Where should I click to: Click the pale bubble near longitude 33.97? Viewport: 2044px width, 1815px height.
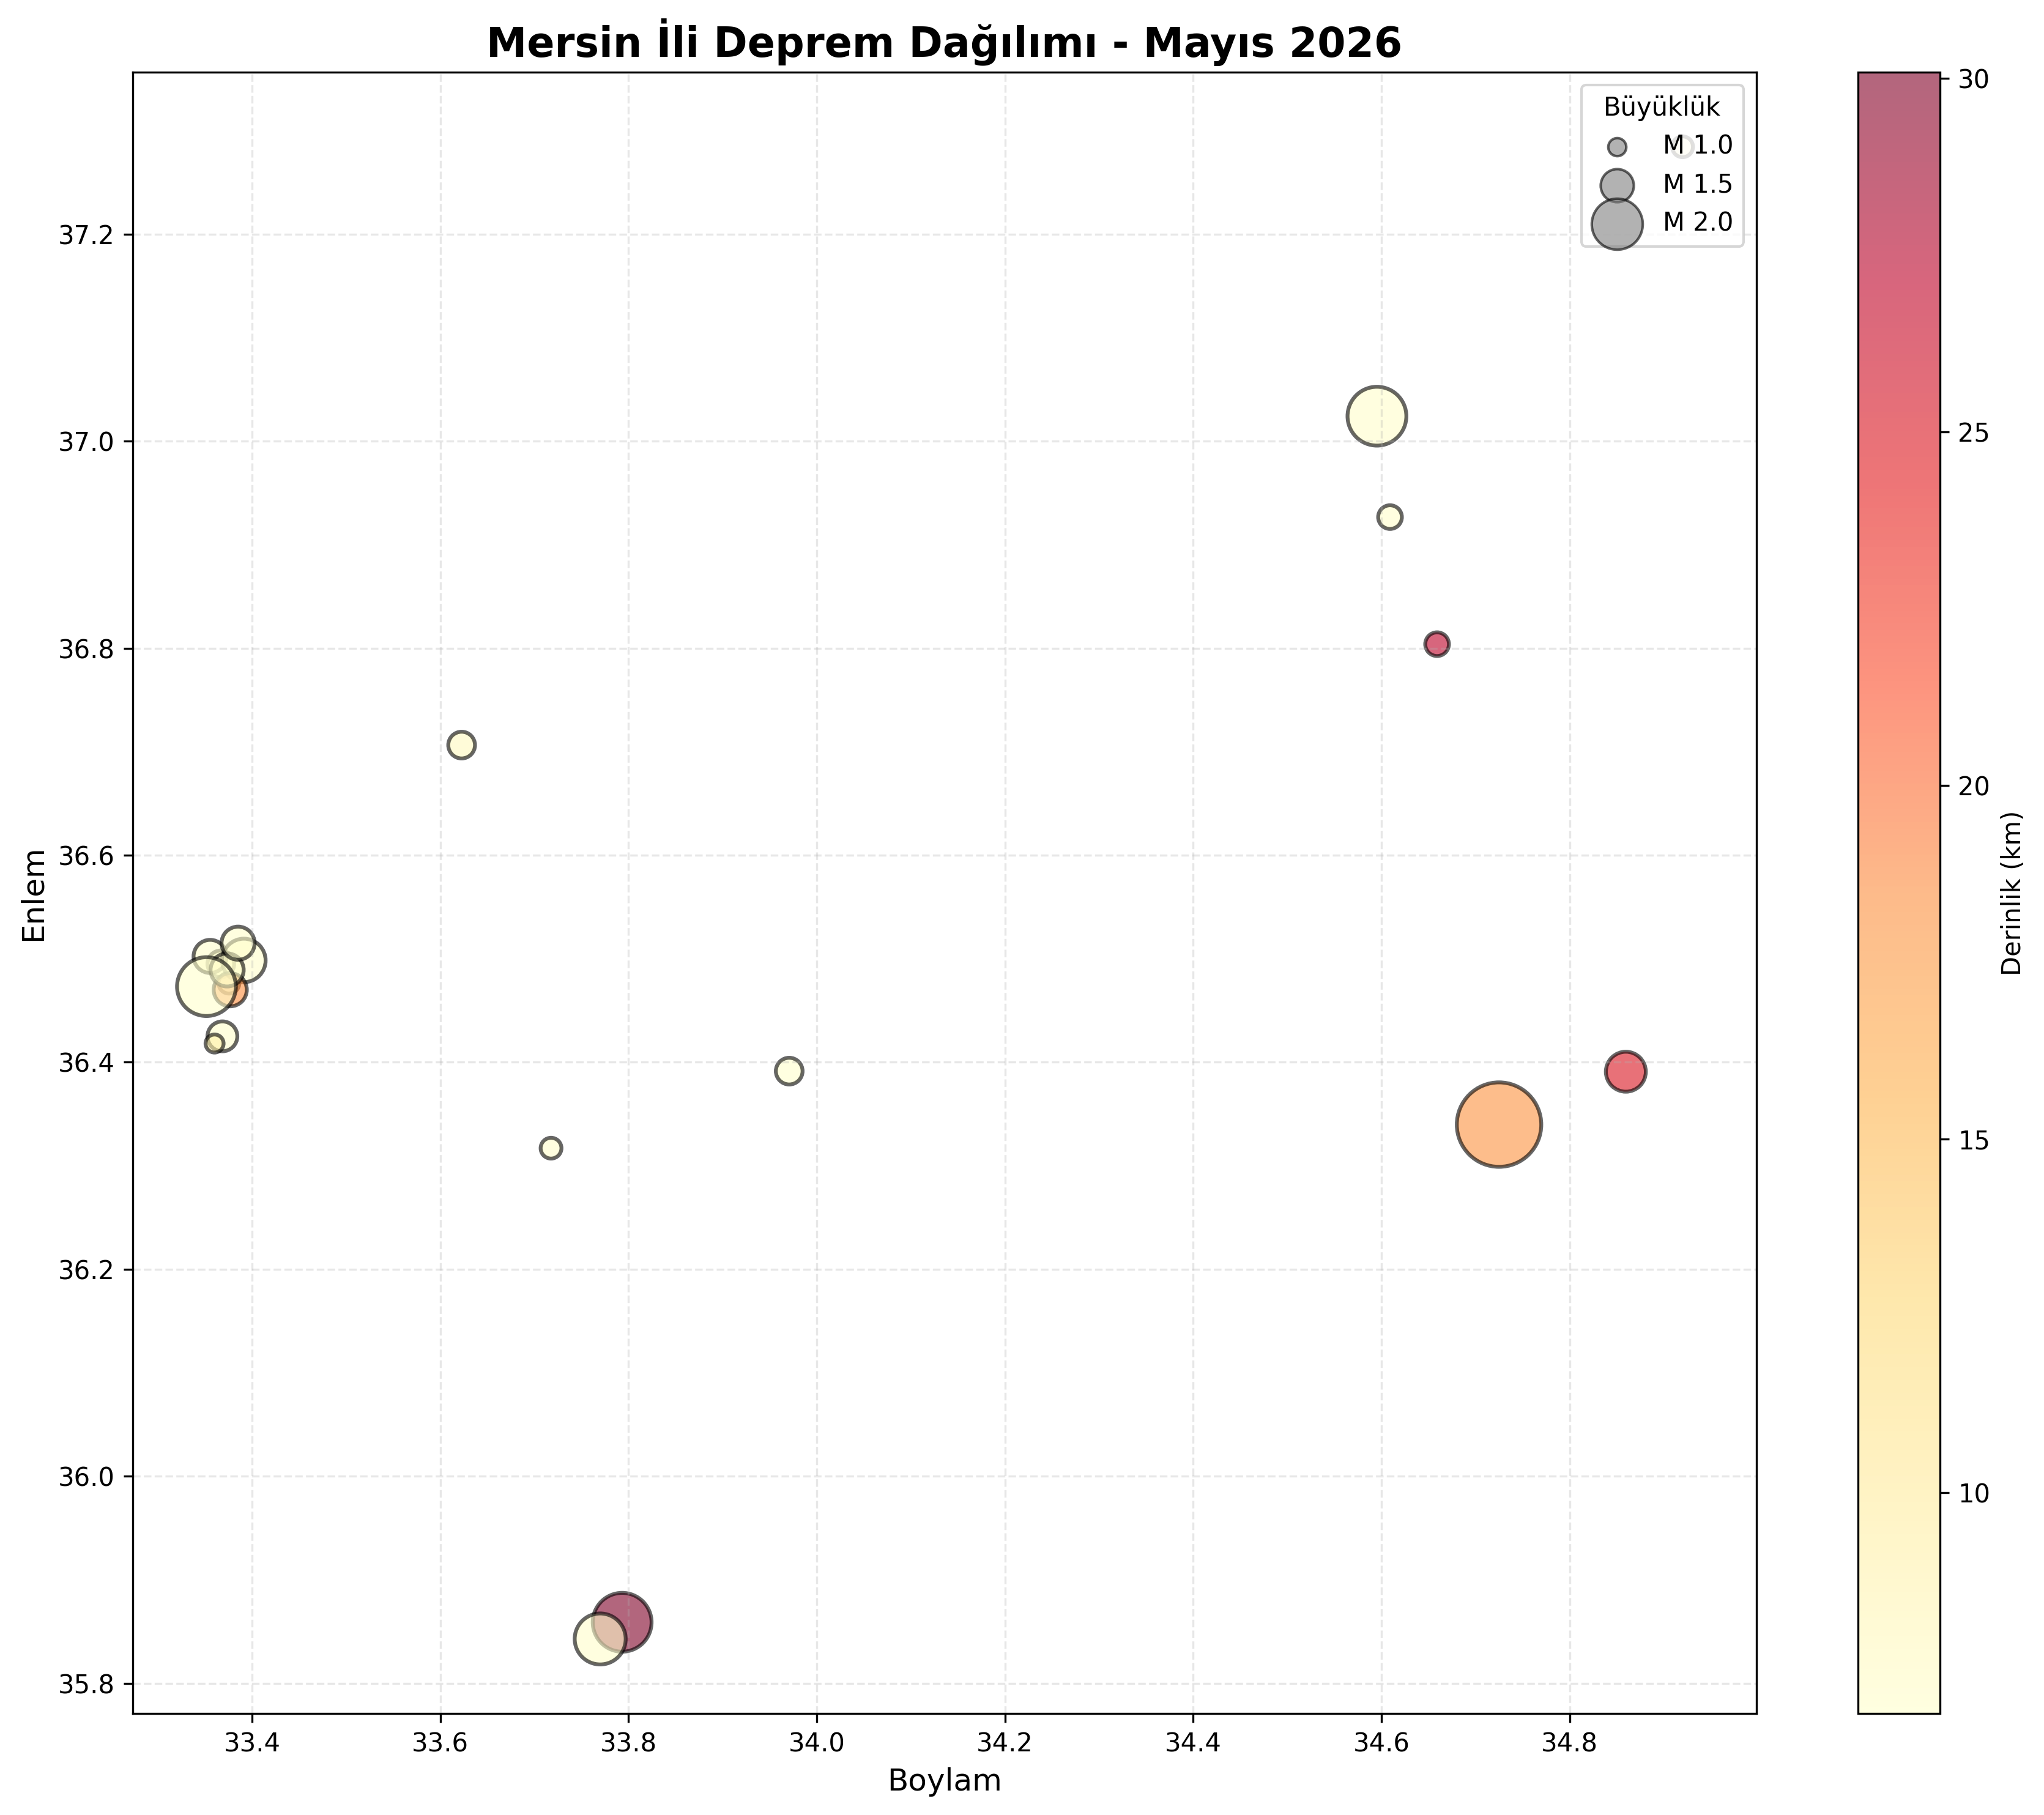click(x=789, y=1071)
